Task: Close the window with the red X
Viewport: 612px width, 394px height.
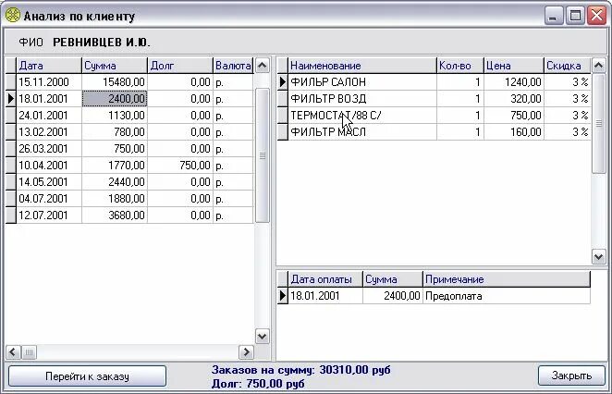Action: [597, 16]
